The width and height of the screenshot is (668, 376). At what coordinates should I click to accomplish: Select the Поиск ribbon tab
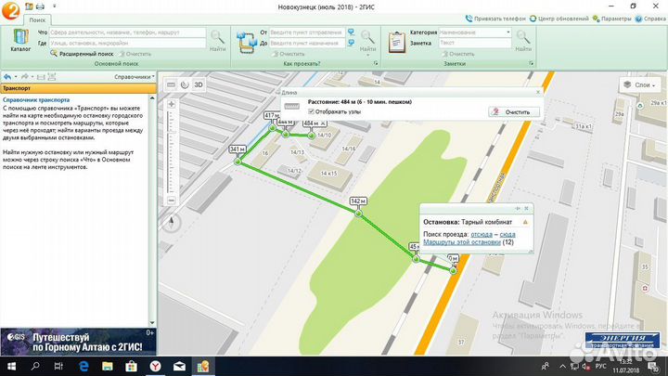click(x=37, y=19)
